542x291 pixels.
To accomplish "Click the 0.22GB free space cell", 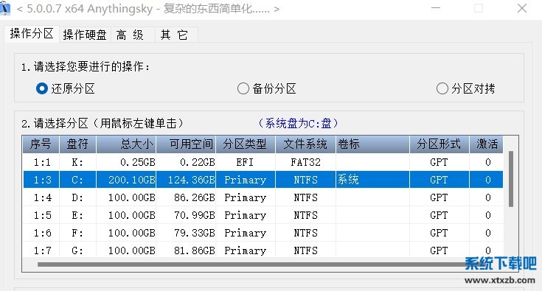I will [x=186, y=162].
